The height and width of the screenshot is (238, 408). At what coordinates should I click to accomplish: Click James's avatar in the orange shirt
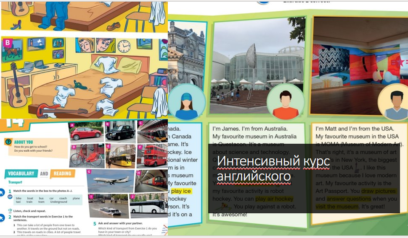click(286, 102)
